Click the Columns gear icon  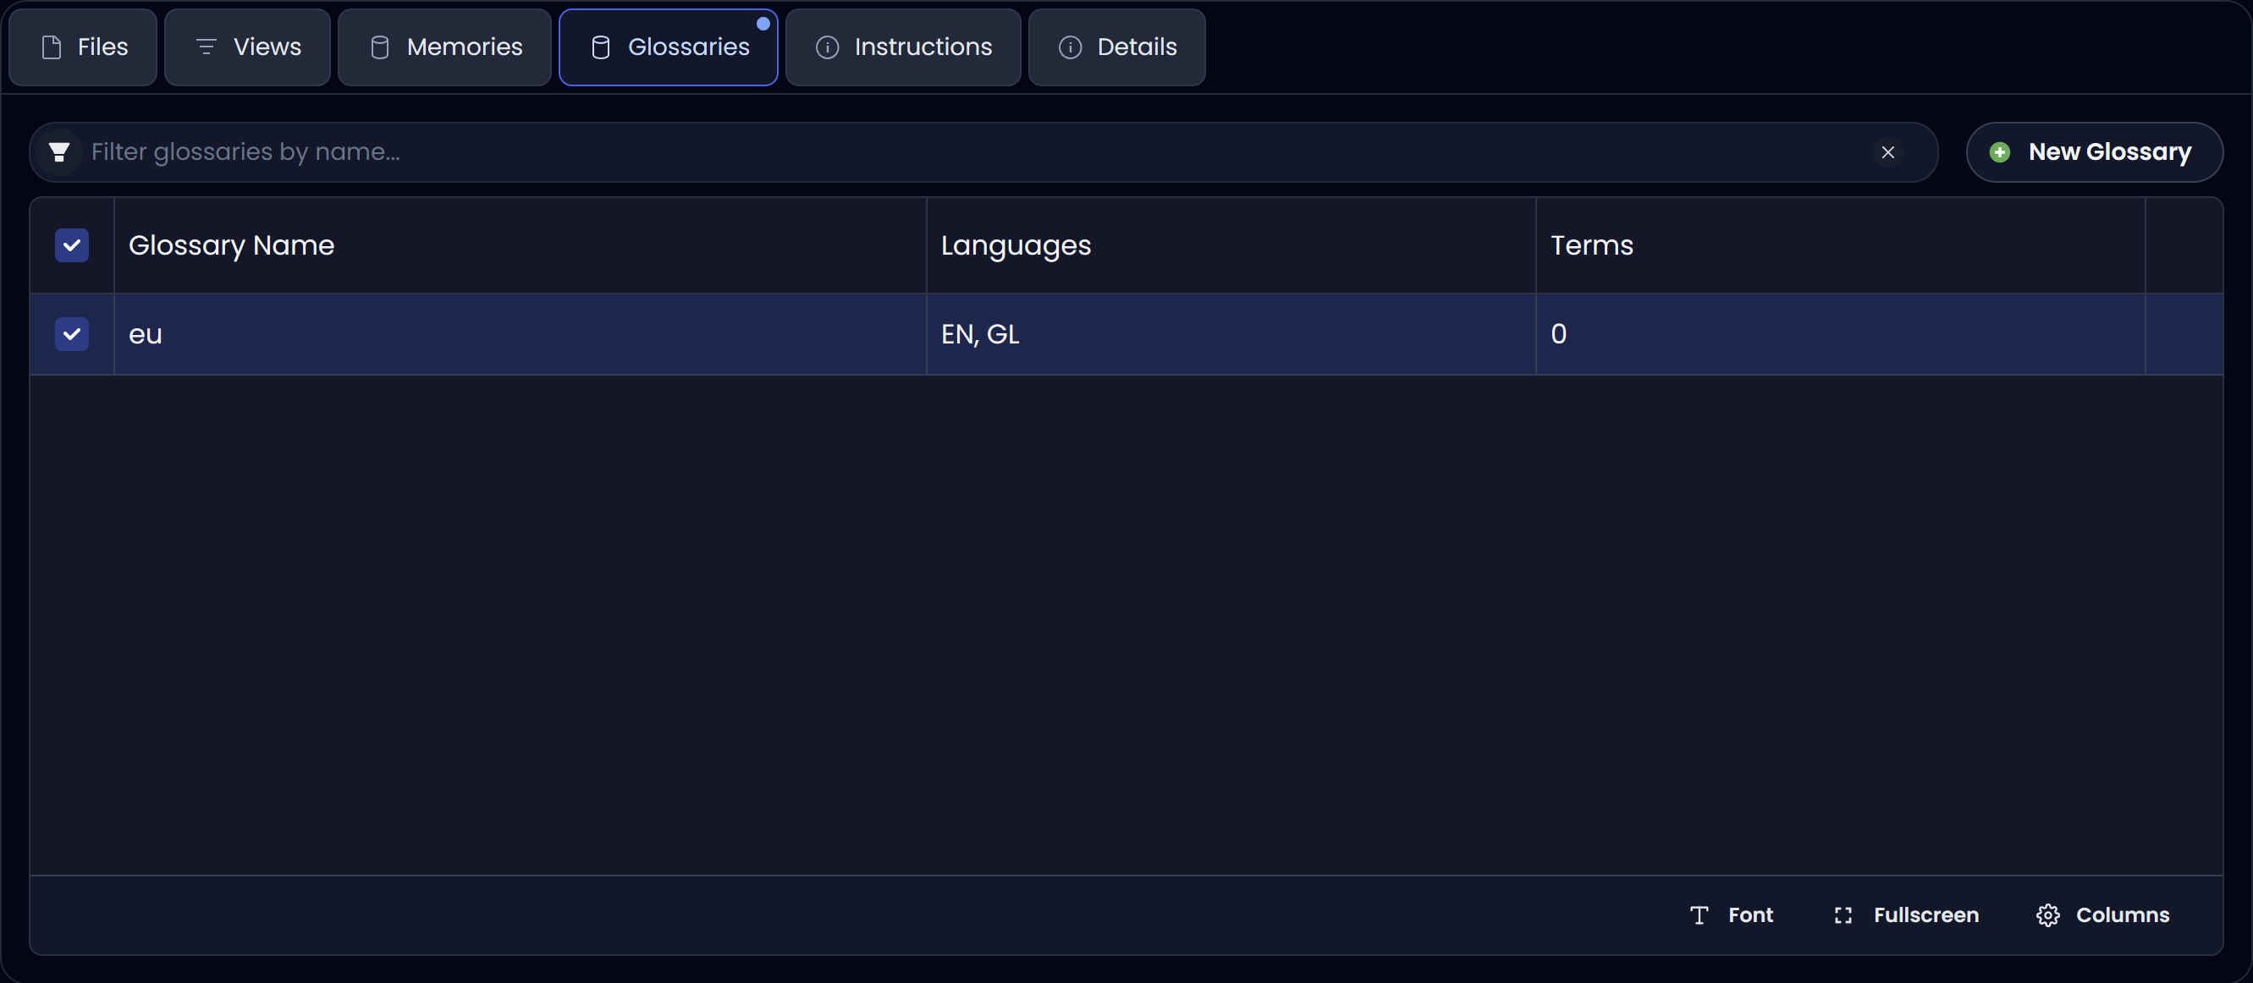pos(2047,914)
